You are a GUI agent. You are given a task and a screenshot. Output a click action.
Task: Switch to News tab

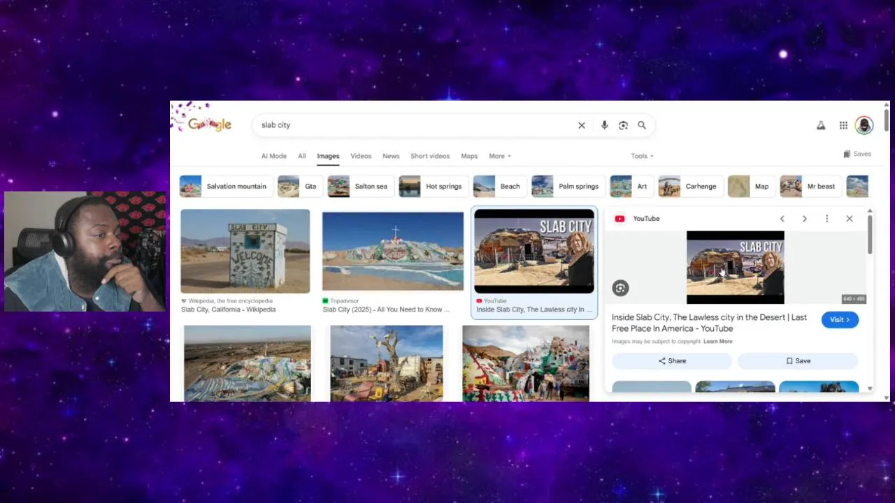pyautogui.click(x=391, y=156)
